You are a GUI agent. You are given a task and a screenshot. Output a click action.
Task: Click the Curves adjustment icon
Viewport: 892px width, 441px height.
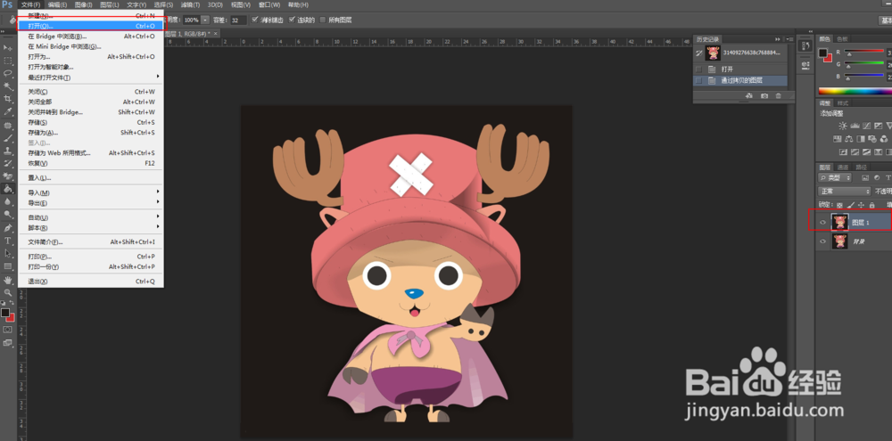[866, 126]
